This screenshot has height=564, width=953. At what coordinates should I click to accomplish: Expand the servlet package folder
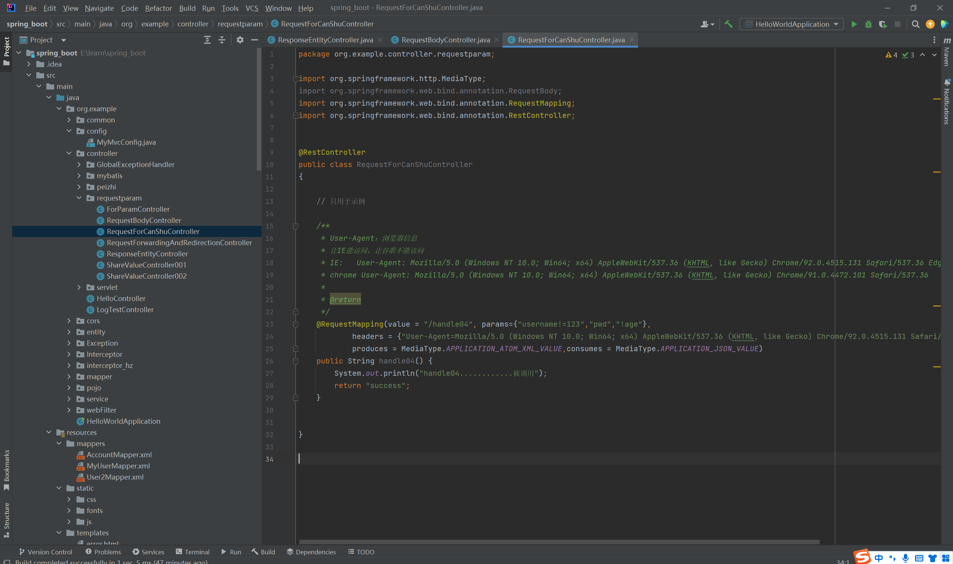coord(79,287)
